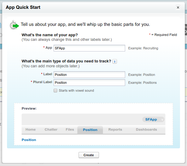Image resolution: width=187 pixels, height=166 pixels.
Task: Focus the App name input field
Action: point(89,48)
